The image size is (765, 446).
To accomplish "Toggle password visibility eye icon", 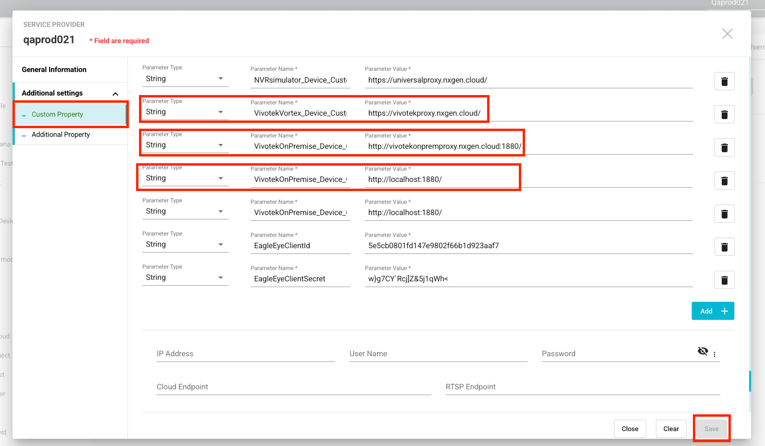I will click(702, 351).
